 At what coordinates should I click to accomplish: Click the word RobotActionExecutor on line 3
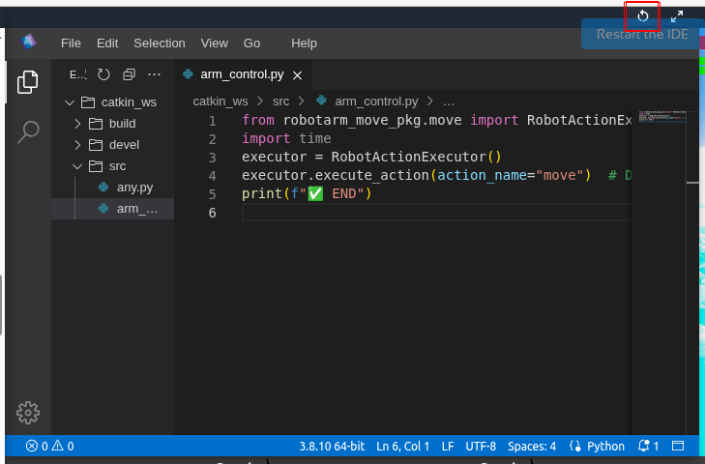[x=409, y=157]
